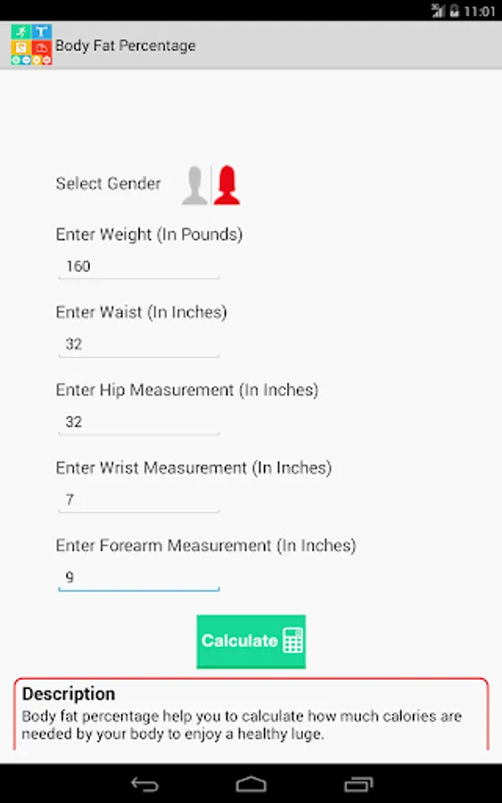Screen dimensions: 502x803
Task: Tap the Select Gender label
Action: tap(108, 183)
